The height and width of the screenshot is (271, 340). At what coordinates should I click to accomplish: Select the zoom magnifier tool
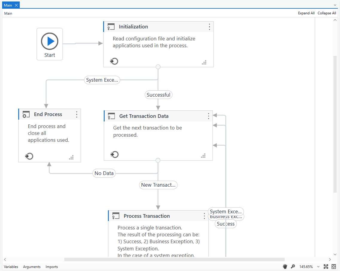293,267
